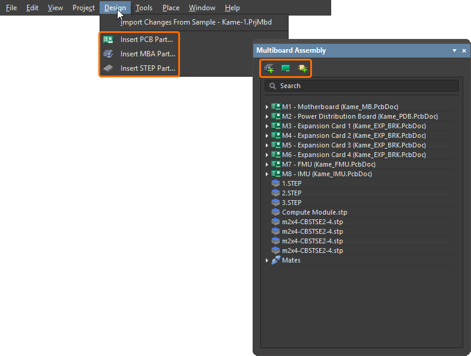Click the Mates icon in the tree
This screenshot has width=471, height=356.
pyautogui.click(x=276, y=260)
